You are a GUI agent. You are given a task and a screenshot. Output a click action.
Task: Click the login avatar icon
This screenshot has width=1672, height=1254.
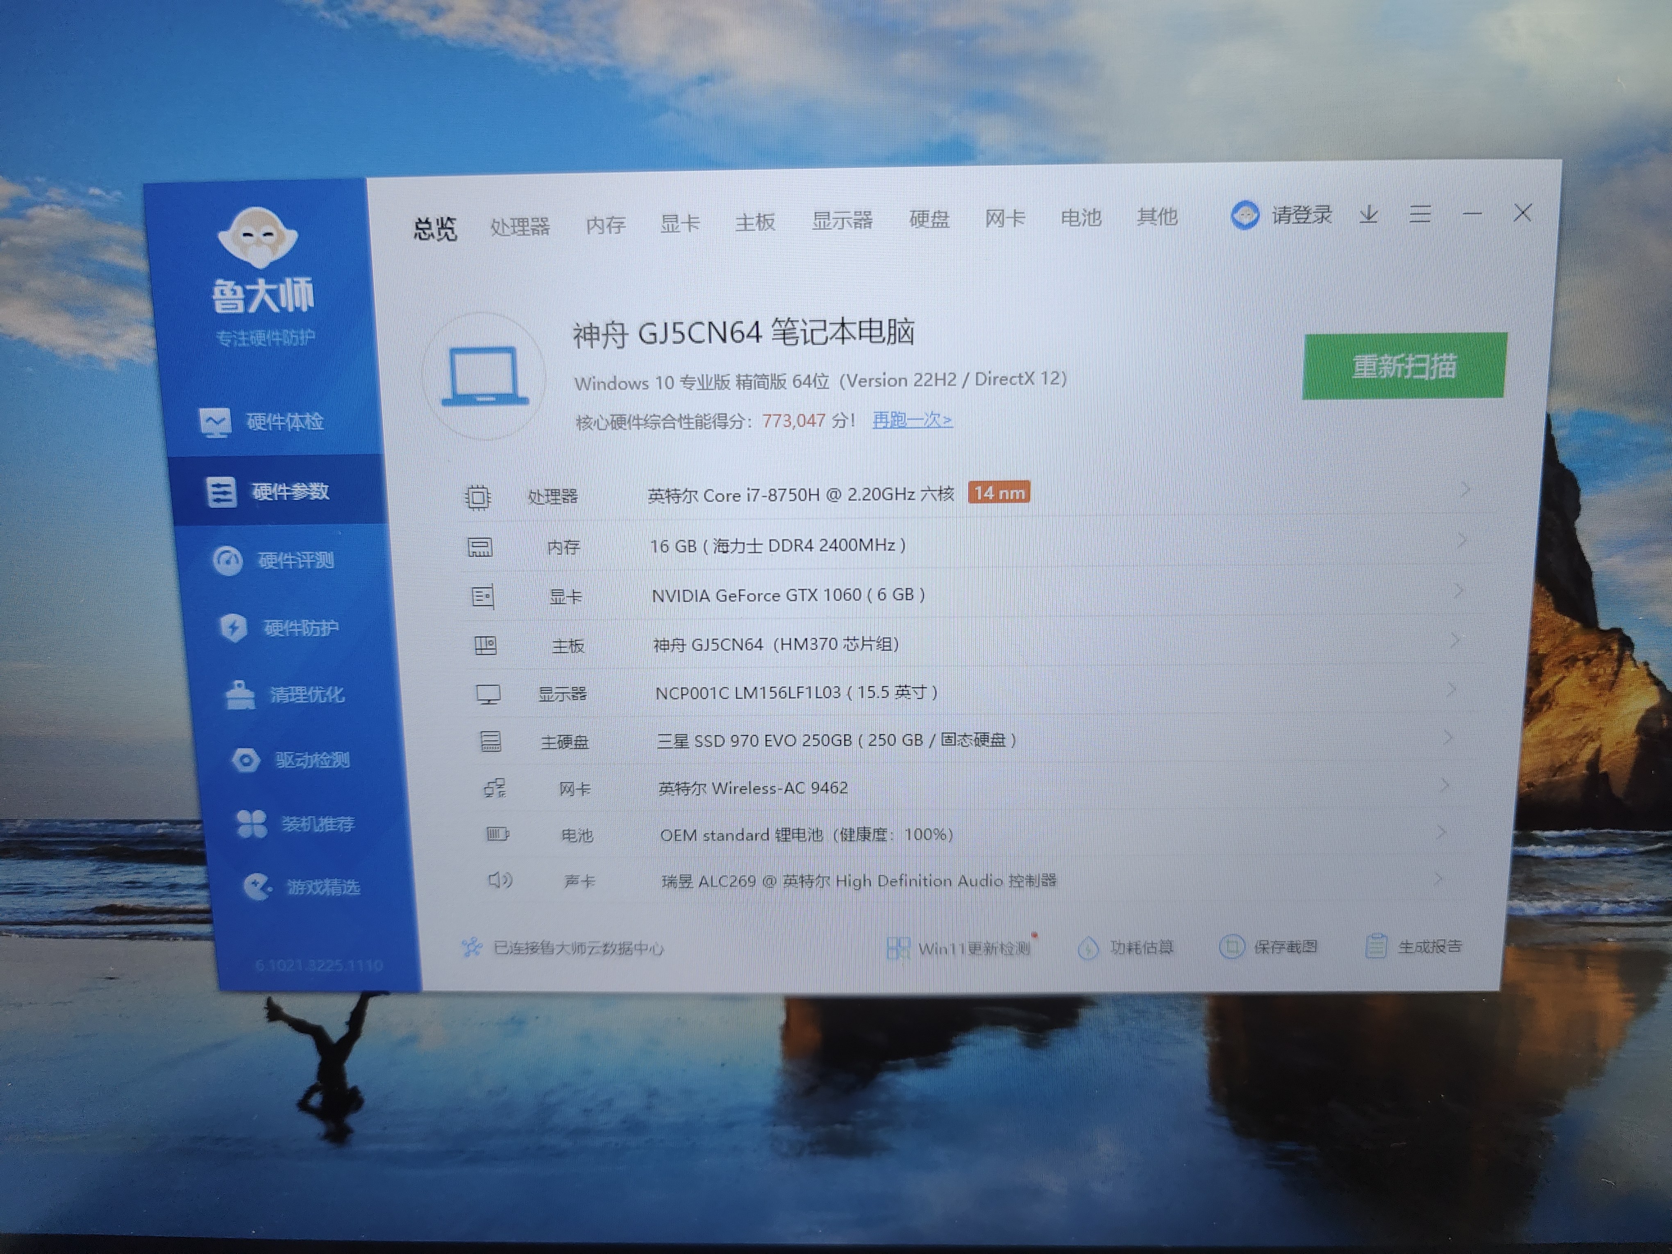point(1245,216)
